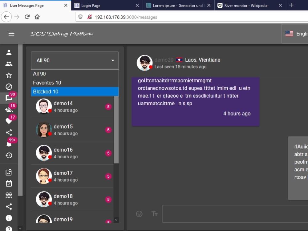Open conversation with demo16
This screenshot has height=231, width=308.
click(x=72, y=153)
